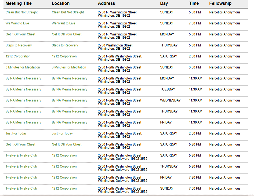Screen dimensions: 254x196
Task: Open Twelve & Twelve Club title, Saturday row
Action: coord(21,155)
